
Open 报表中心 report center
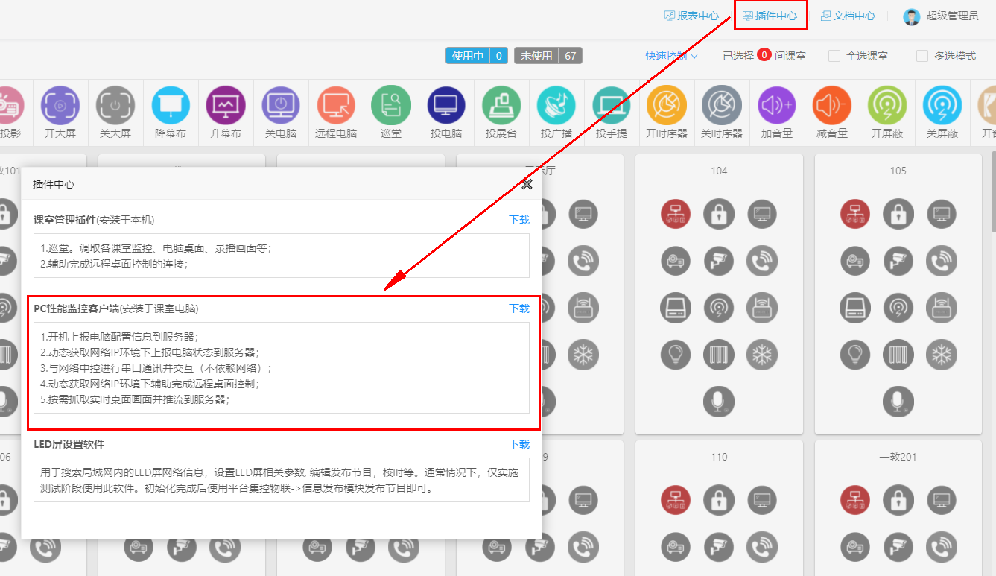[691, 16]
